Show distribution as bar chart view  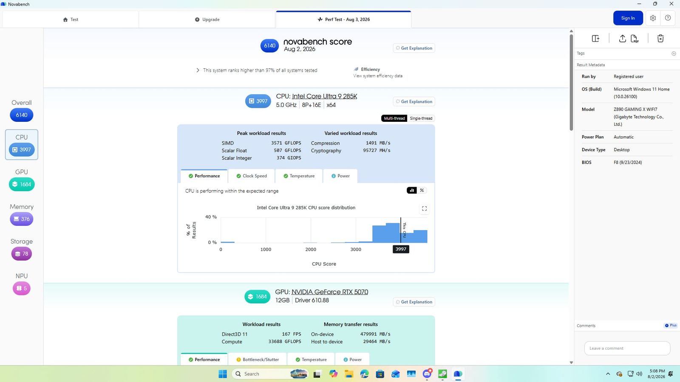click(412, 191)
